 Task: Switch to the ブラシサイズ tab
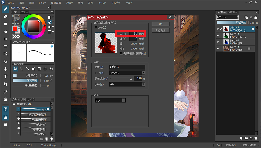tap(27, 100)
